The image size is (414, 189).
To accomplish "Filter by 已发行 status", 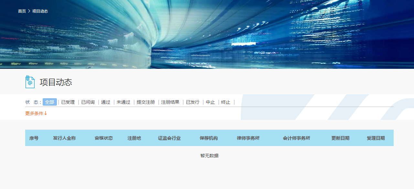I will (193, 102).
